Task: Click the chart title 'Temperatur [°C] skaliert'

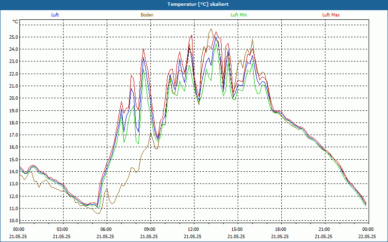Action: [198, 4]
